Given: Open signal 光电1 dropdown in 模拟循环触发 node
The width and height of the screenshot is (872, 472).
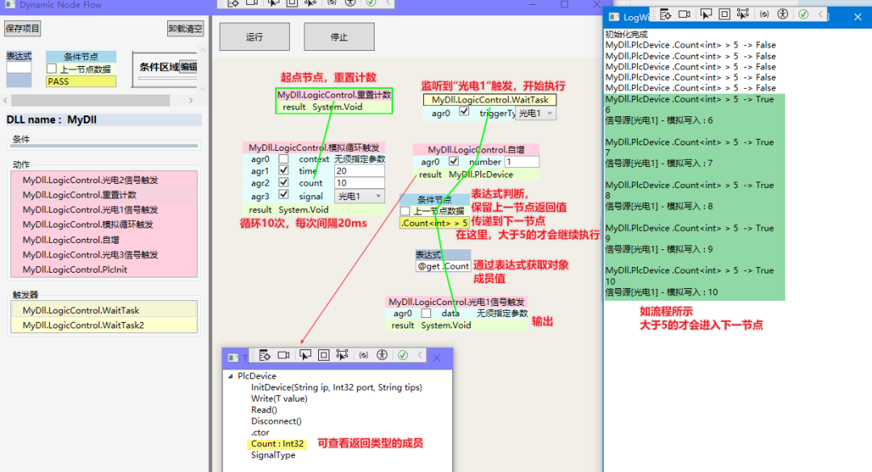Looking at the screenshot, I should (359, 196).
